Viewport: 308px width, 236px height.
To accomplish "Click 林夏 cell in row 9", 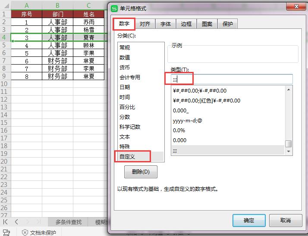I will point(88,76).
